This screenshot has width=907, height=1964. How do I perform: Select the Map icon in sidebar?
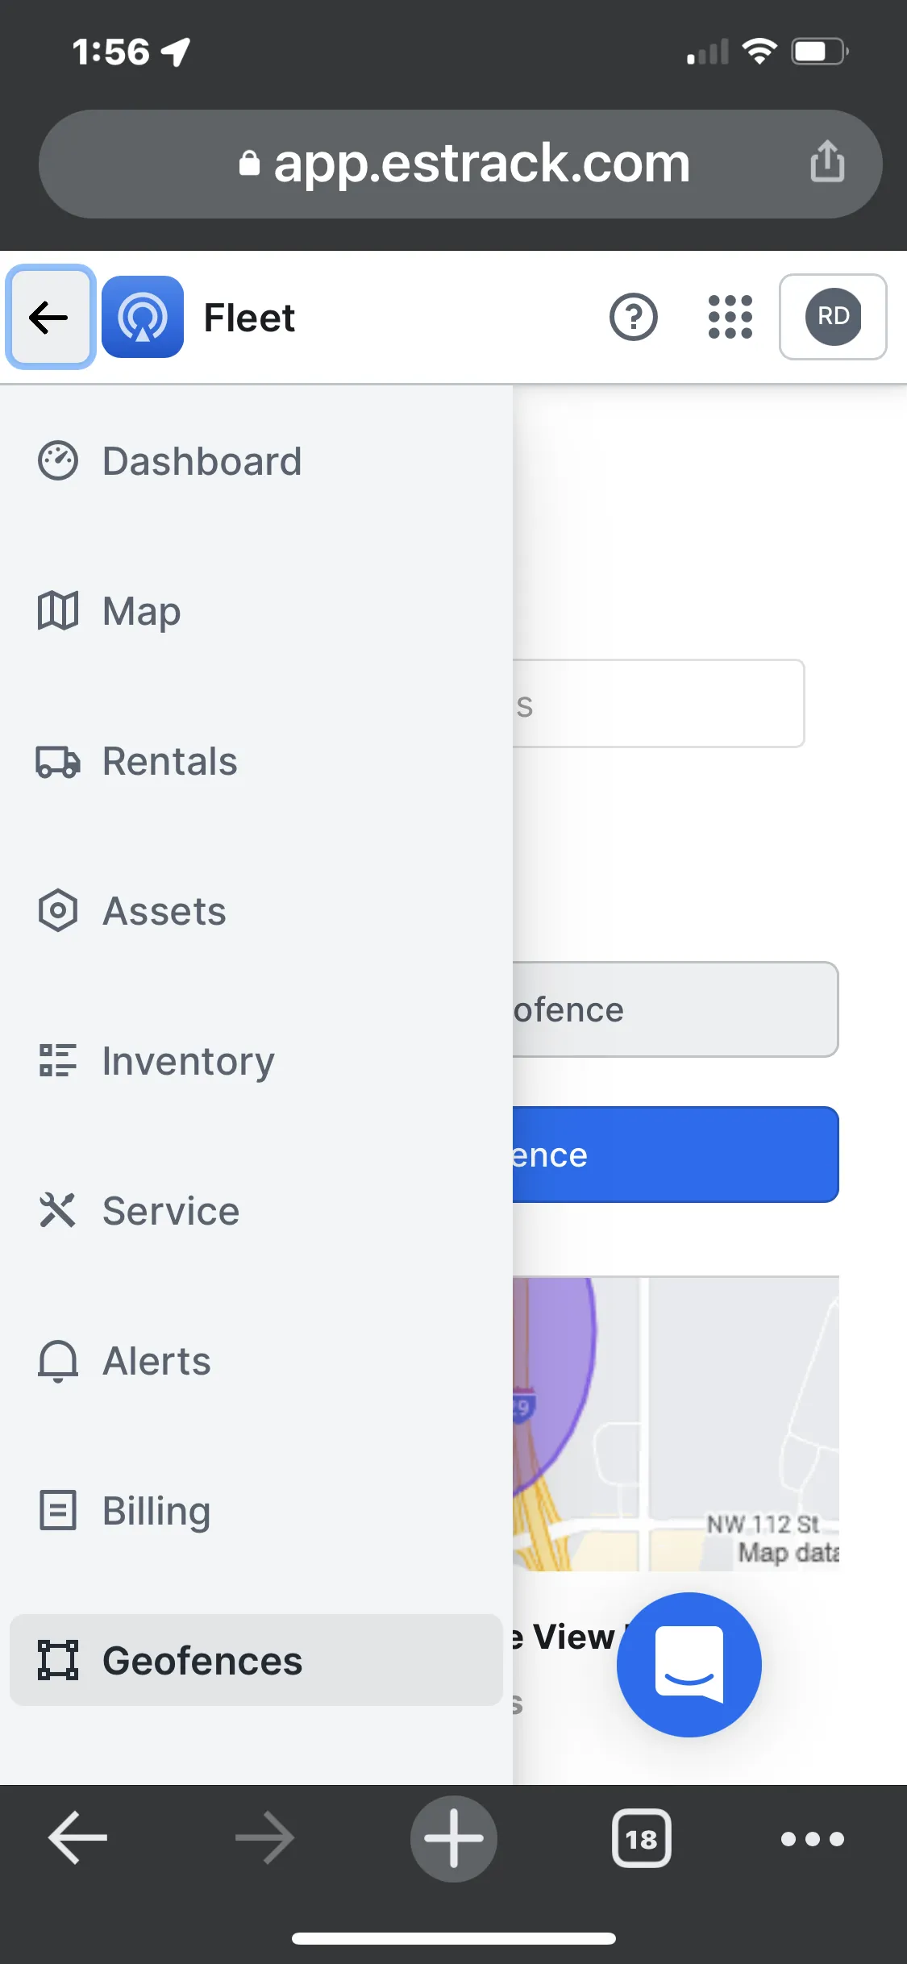[x=56, y=610]
